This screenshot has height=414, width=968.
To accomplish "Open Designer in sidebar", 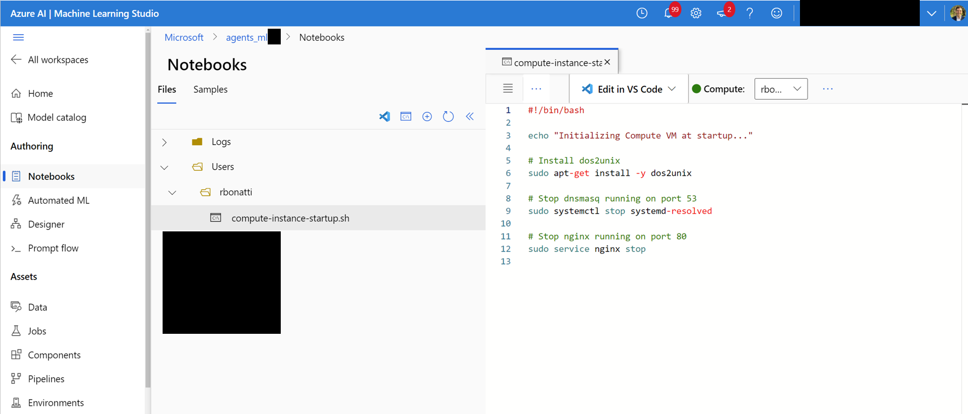I will (x=38, y=224).
